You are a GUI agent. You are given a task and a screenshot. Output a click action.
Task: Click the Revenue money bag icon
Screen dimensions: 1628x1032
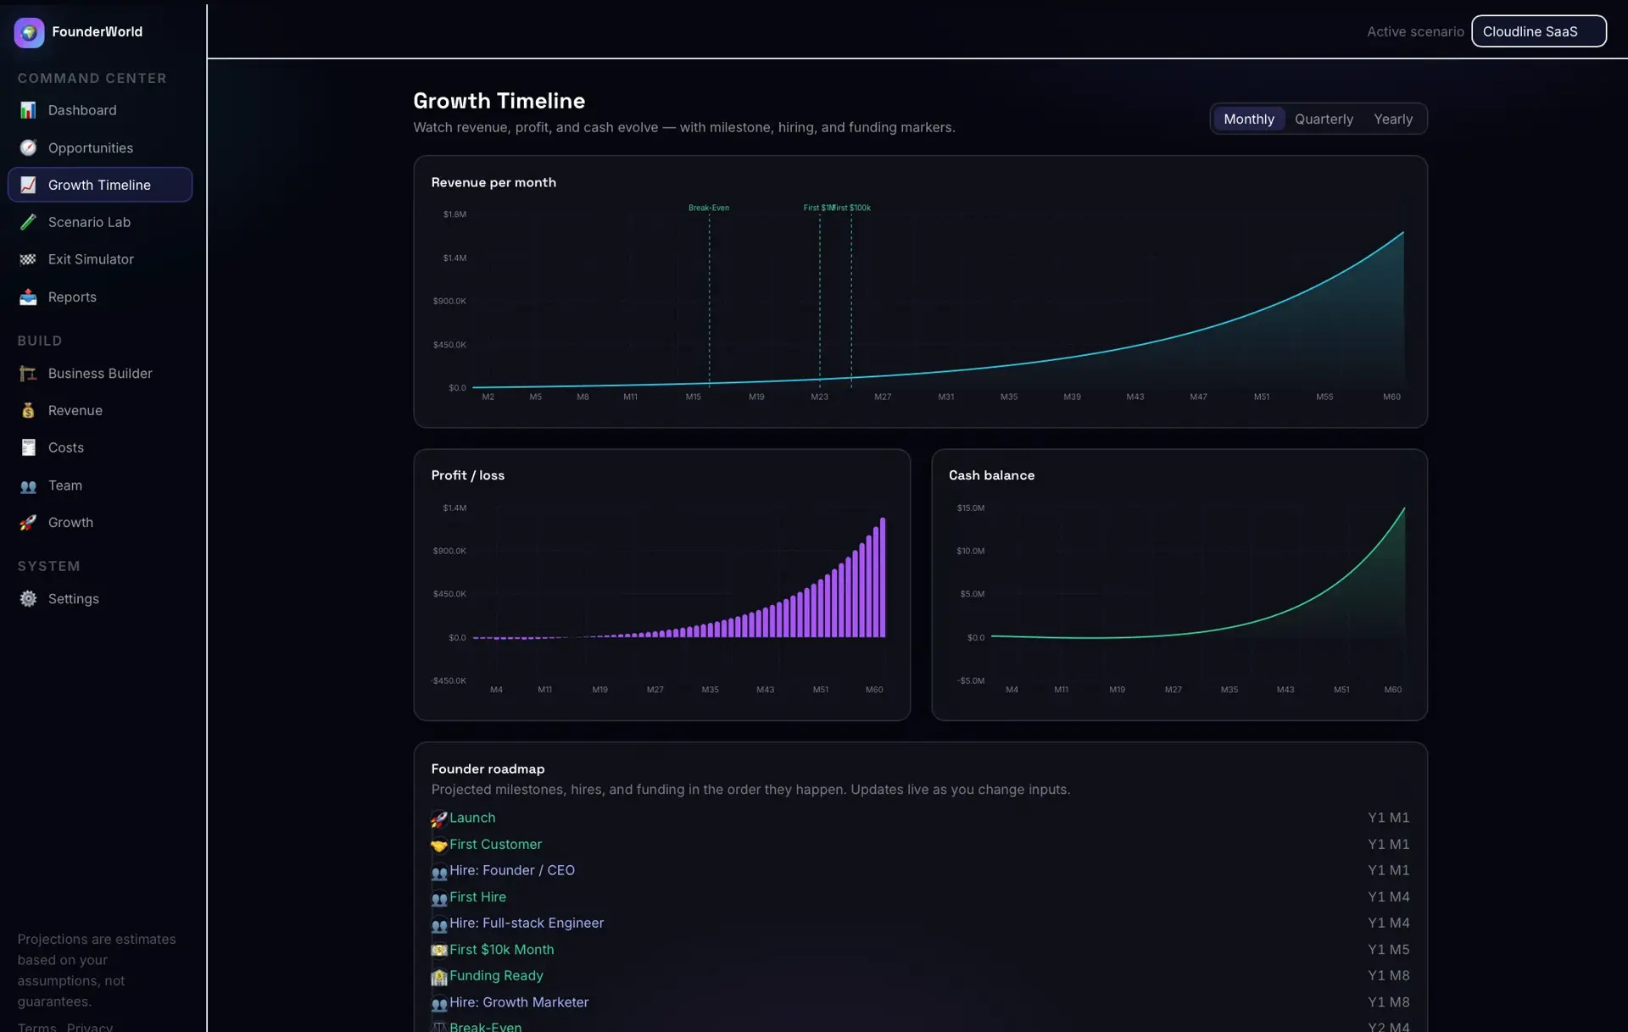click(x=28, y=411)
